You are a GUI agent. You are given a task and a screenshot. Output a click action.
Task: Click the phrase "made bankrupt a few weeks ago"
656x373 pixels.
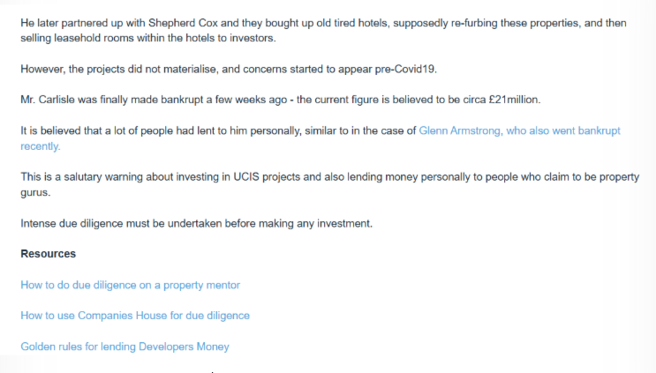click(x=208, y=100)
